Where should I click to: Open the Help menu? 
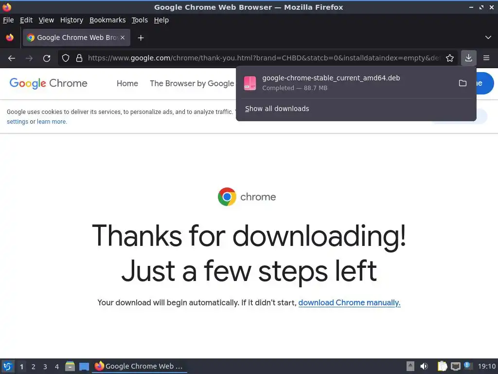tap(161, 20)
